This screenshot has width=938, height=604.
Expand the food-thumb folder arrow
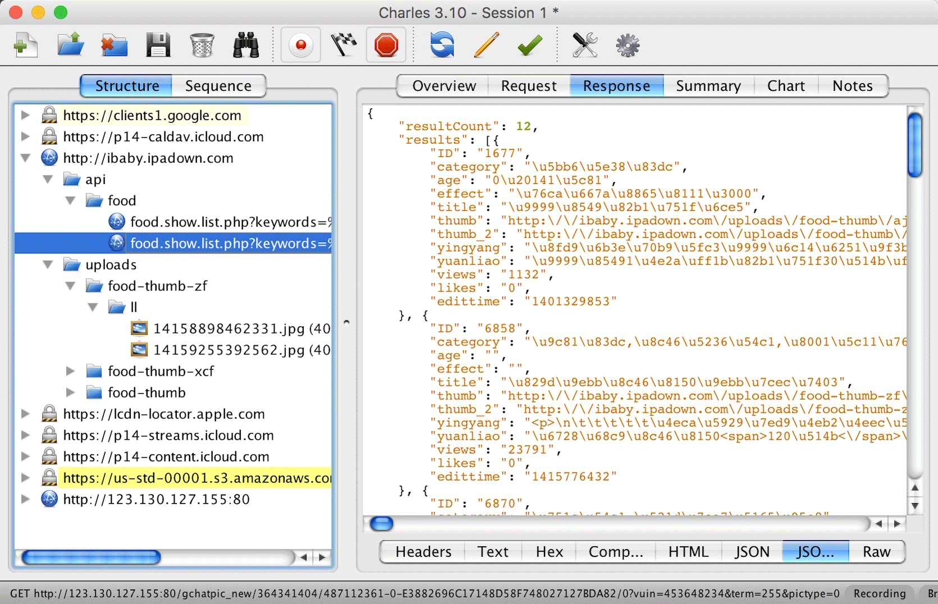click(x=70, y=393)
